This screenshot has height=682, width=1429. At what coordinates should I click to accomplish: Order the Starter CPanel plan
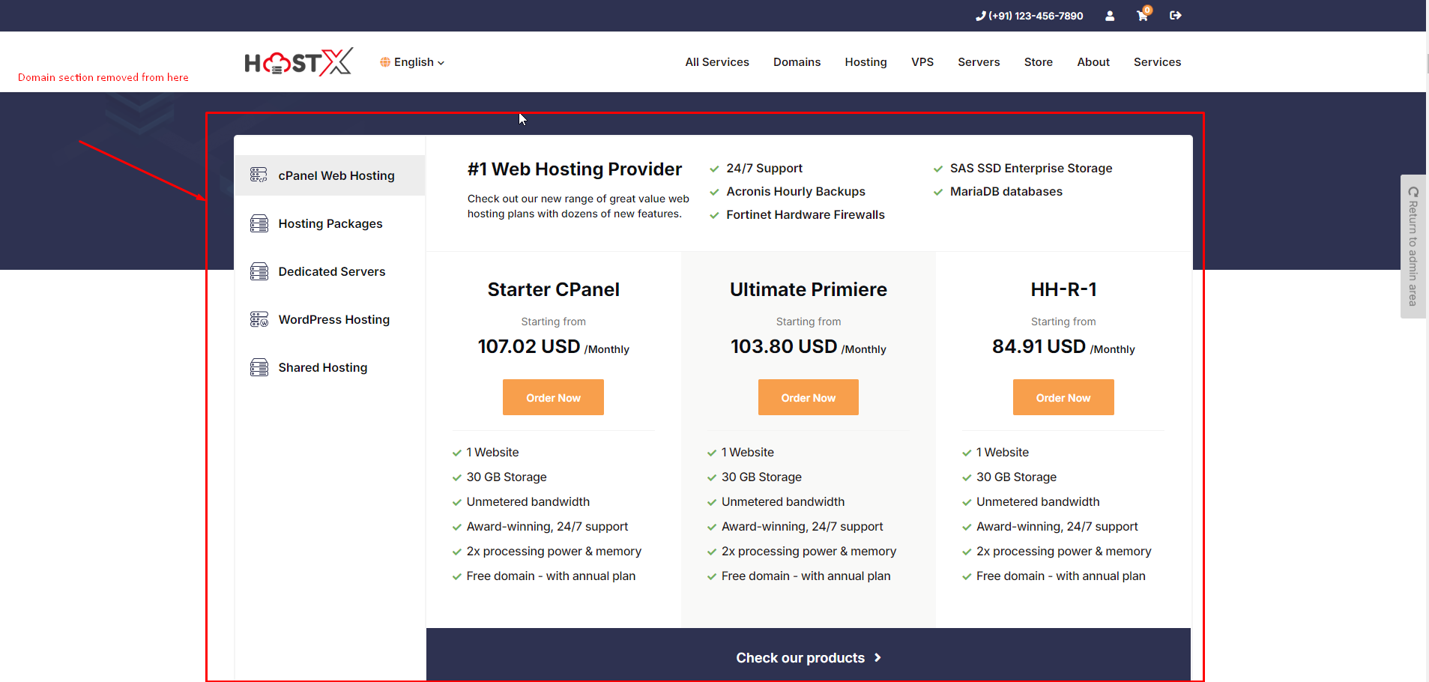[553, 397]
